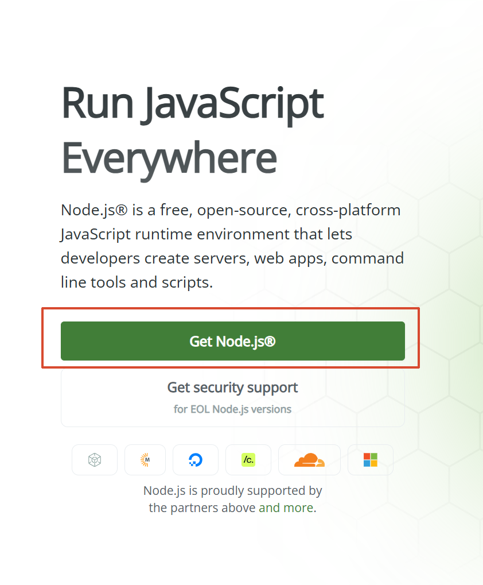Click "web apps, command" in the description

coord(329,258)
